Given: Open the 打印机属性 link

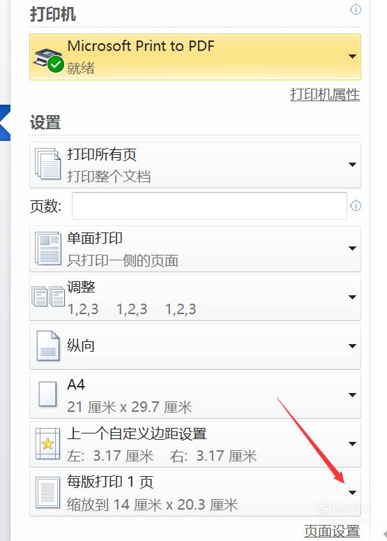Looking at the screenshot, I should coord(325,94).
